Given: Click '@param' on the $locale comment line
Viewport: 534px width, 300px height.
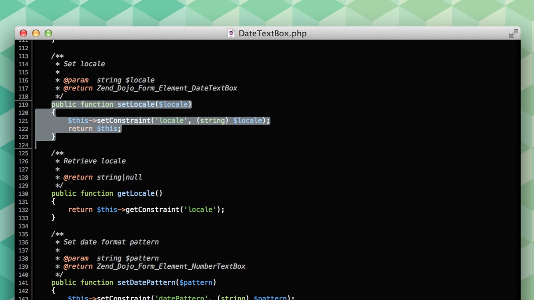Looking at the screenshot, I should (x=76, y=80).
